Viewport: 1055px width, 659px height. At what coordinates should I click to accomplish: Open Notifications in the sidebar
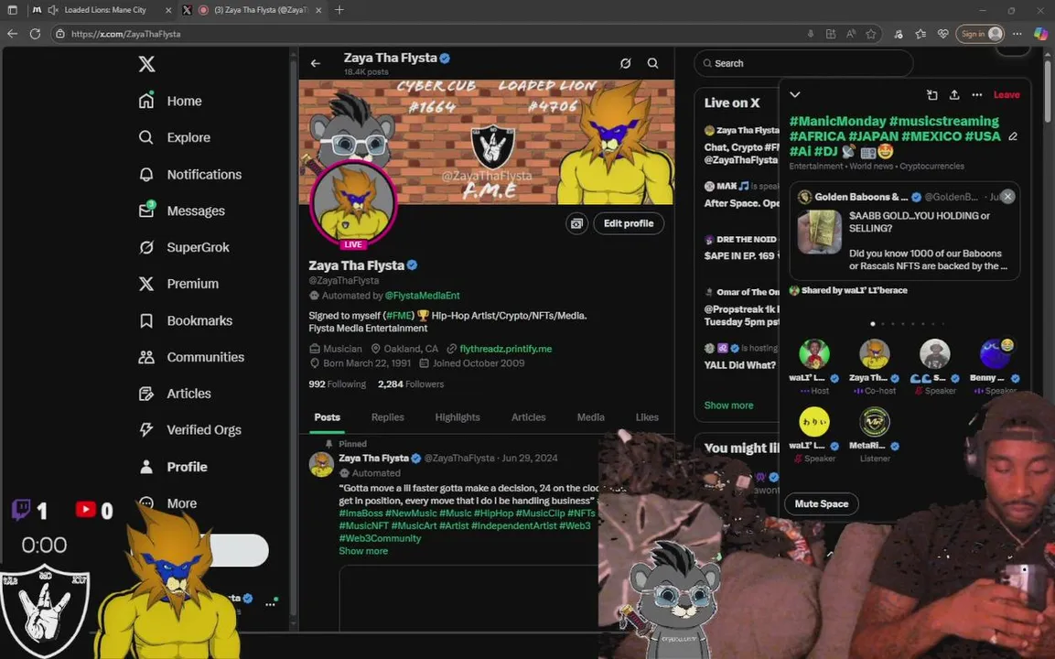[x=189, y=174]
